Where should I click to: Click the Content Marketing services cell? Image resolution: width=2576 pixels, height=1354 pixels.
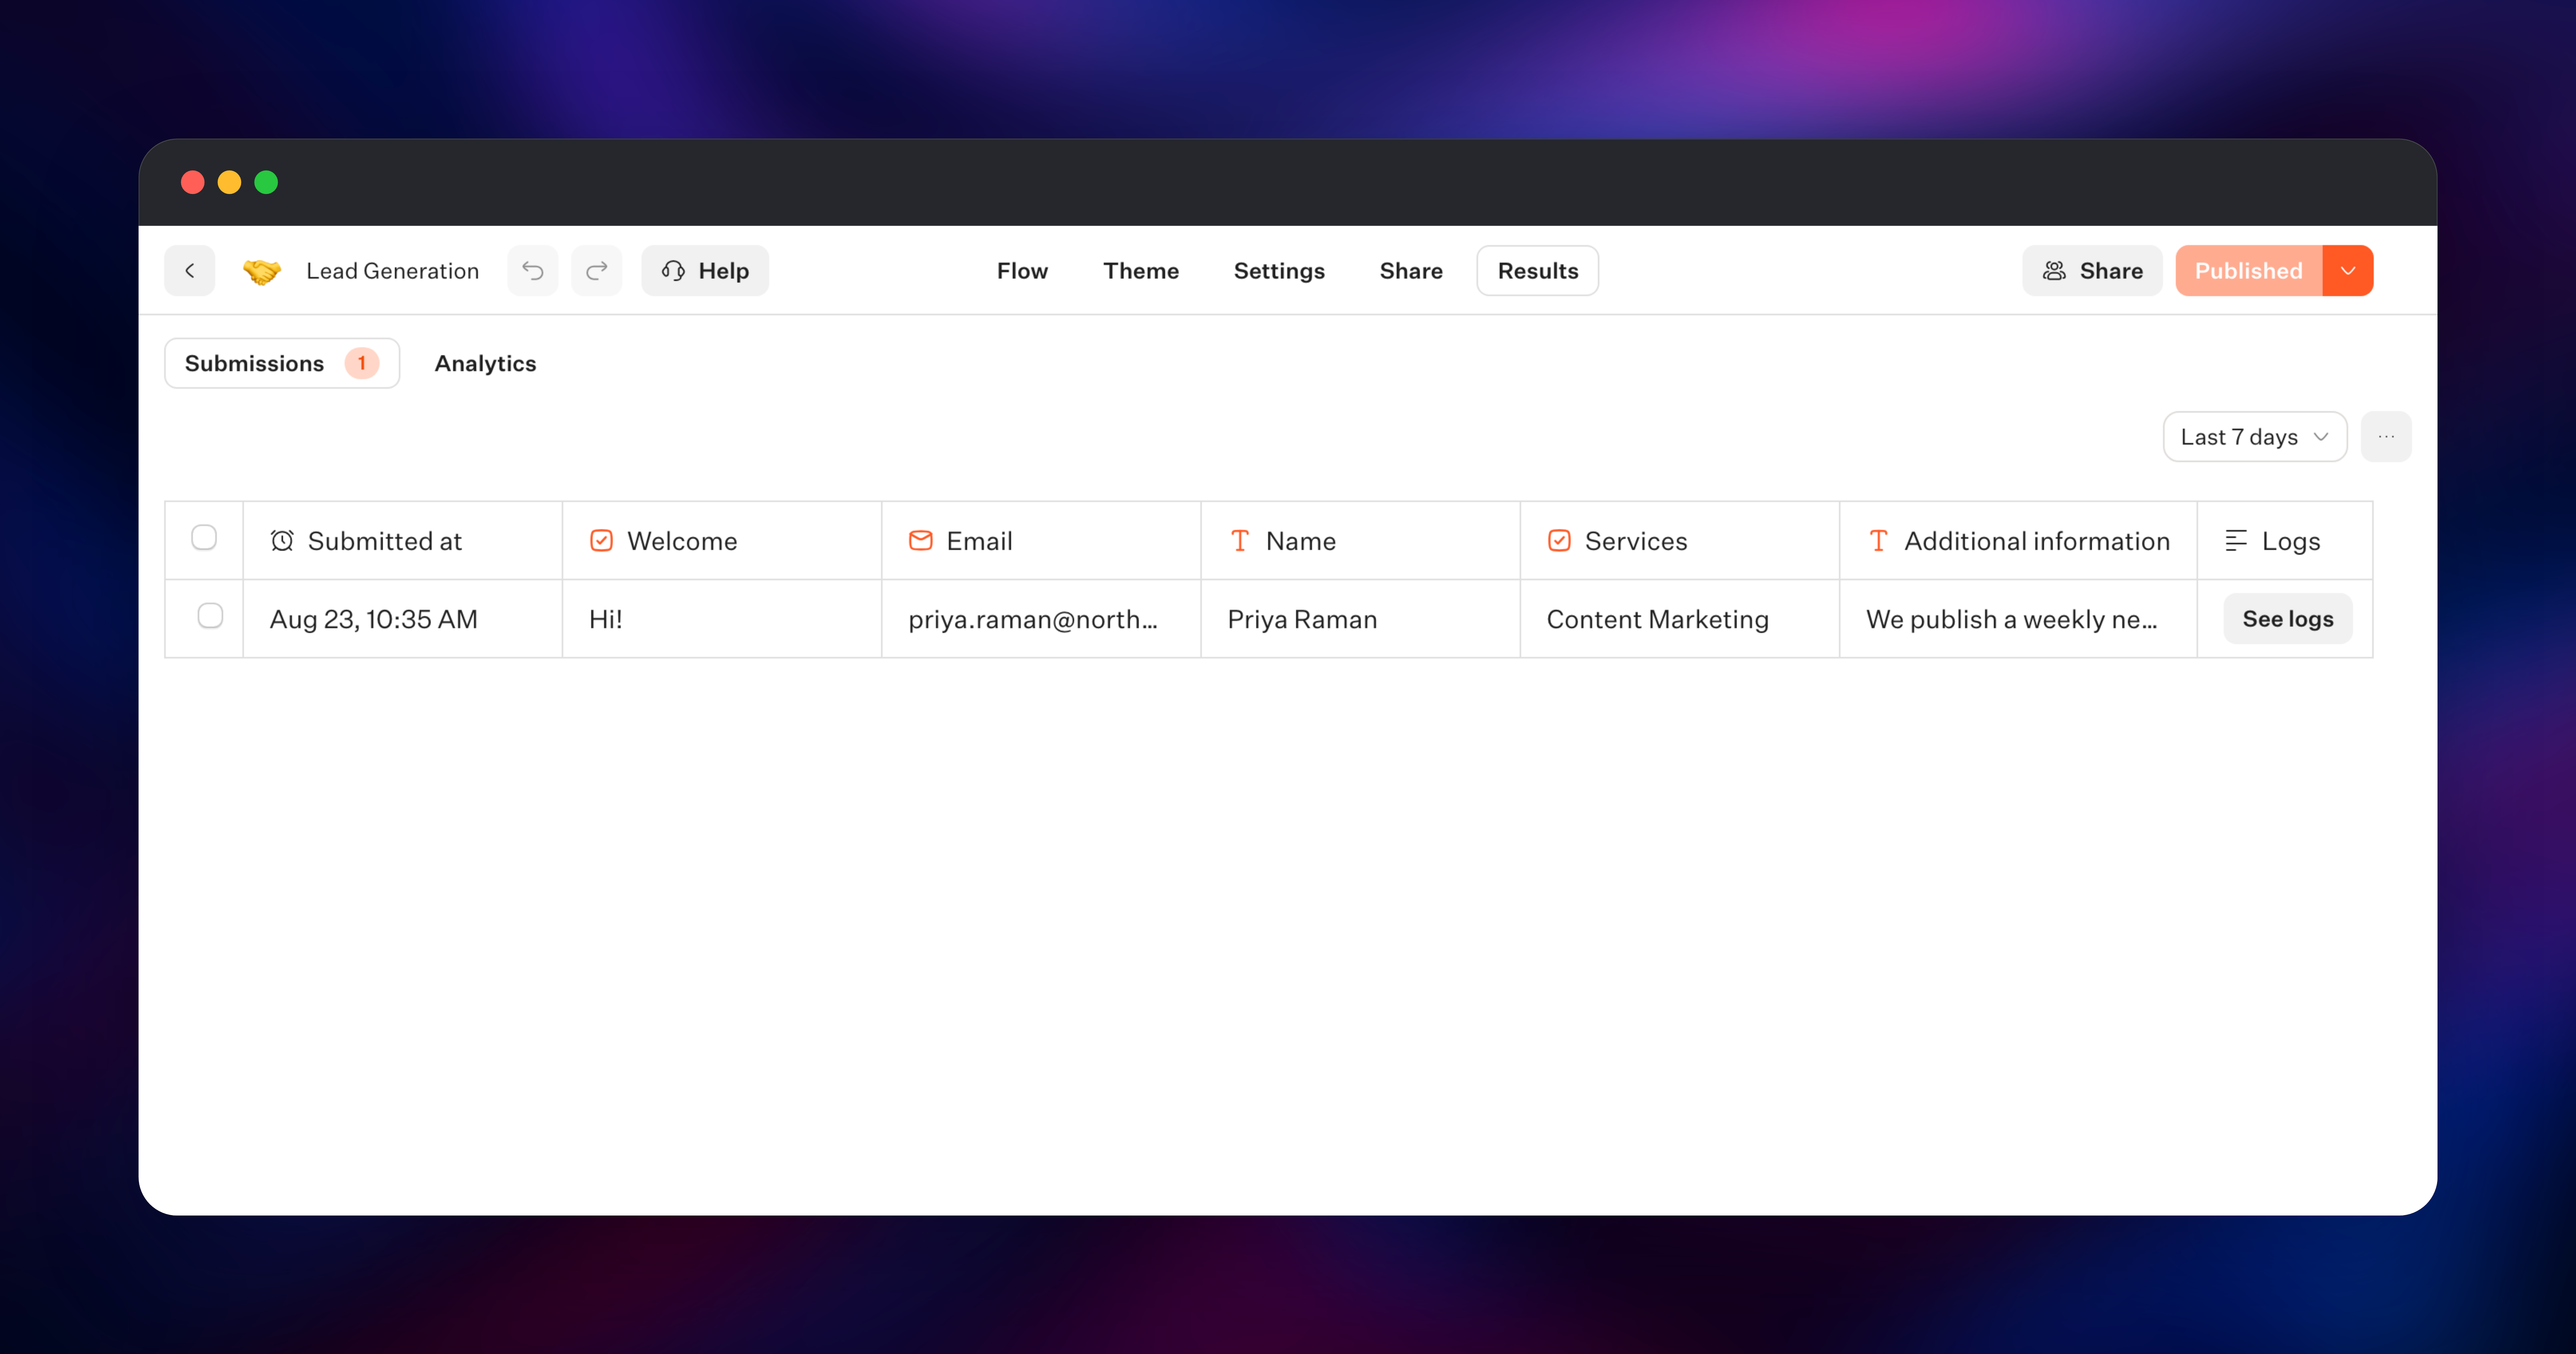1680,619
